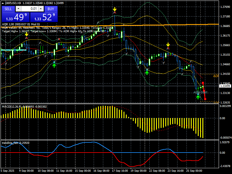Click the SELL button in the trade panel
The image size is (232, 174).
(8, 9)
